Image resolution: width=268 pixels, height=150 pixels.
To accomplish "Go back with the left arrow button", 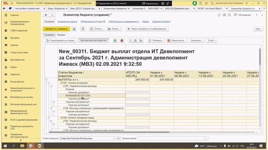I will pyautogui.click(x=46, y=15).
